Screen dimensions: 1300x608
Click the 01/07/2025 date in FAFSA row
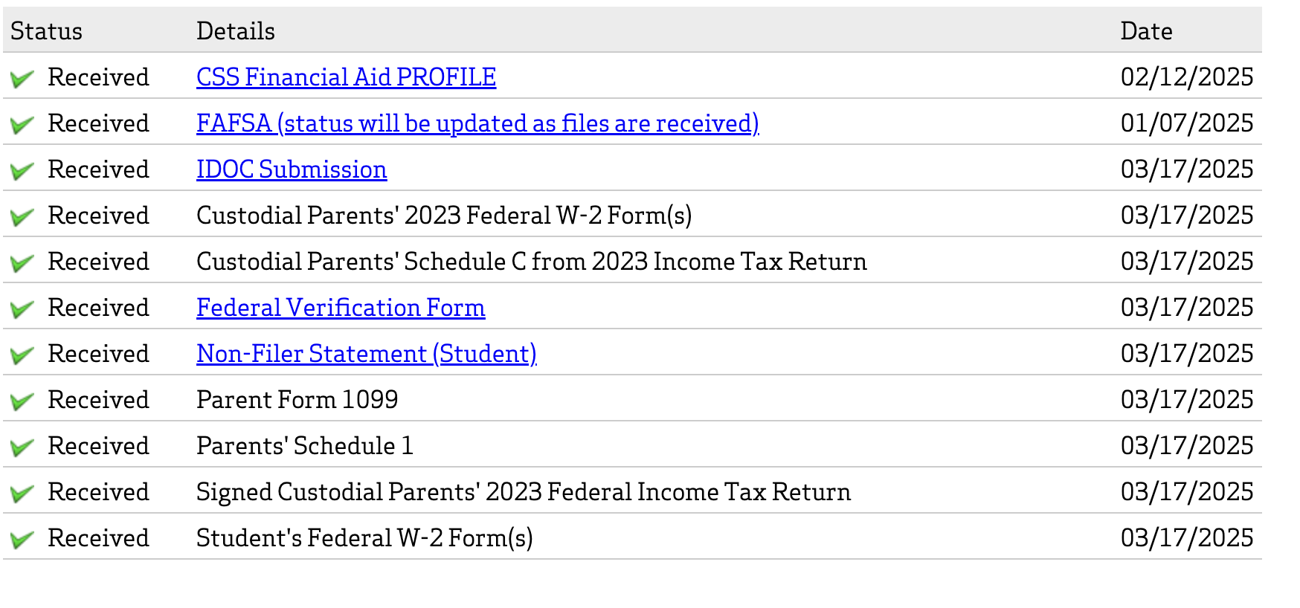(x=1186, y=123)
